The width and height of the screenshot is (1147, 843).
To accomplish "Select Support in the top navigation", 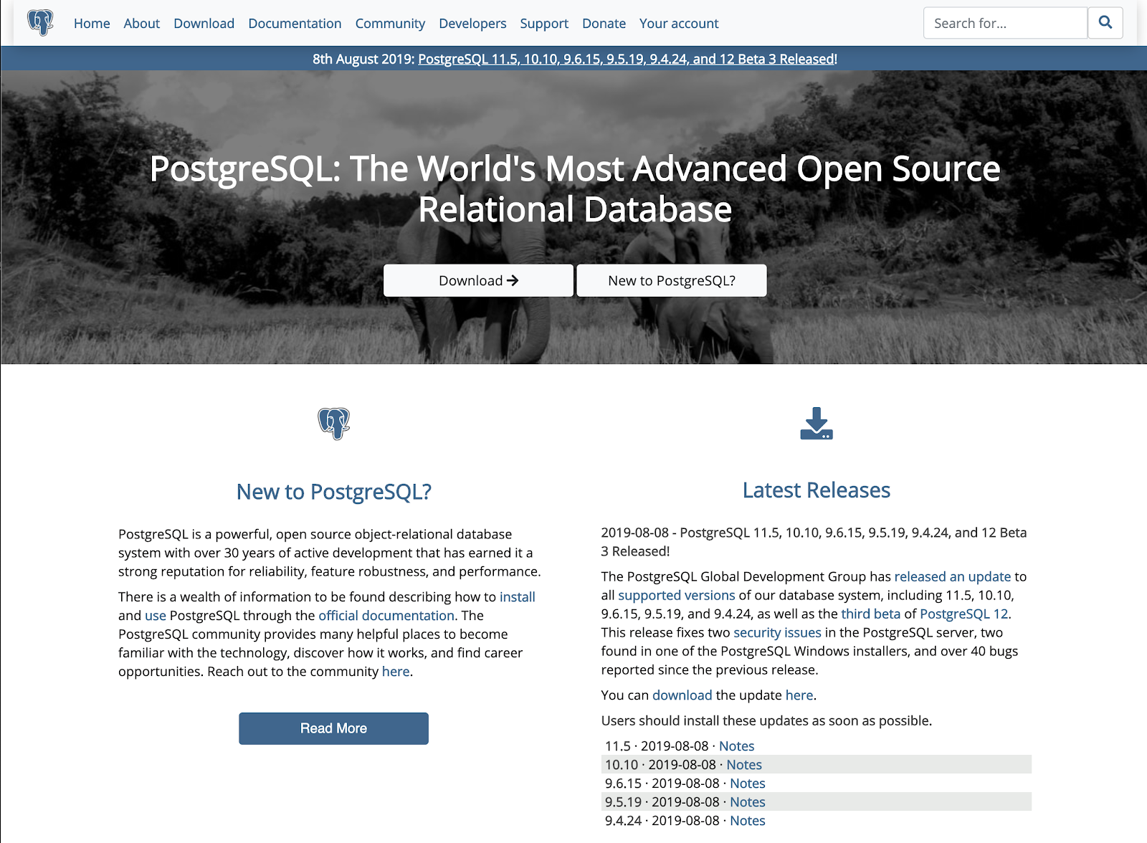I will (x=544, y=24).
